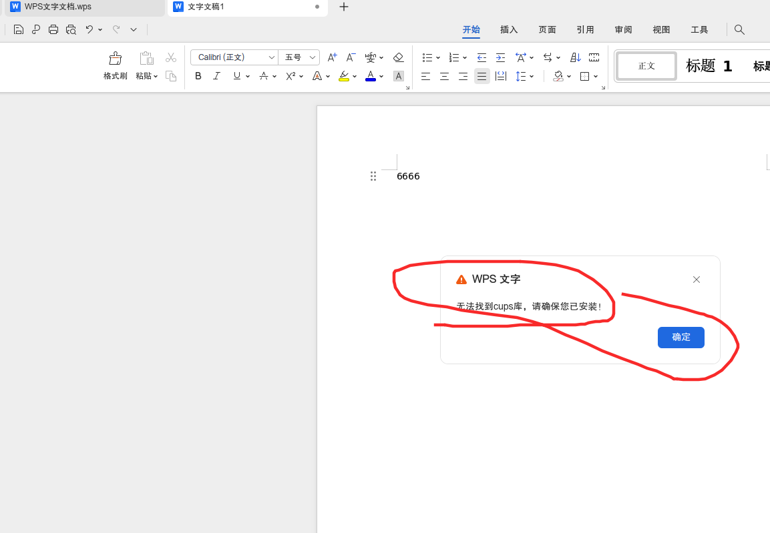Click the Redo arrow icon
Image resolution: width=770 pixels, height=533 pixels.
click(x=116, y=29)
